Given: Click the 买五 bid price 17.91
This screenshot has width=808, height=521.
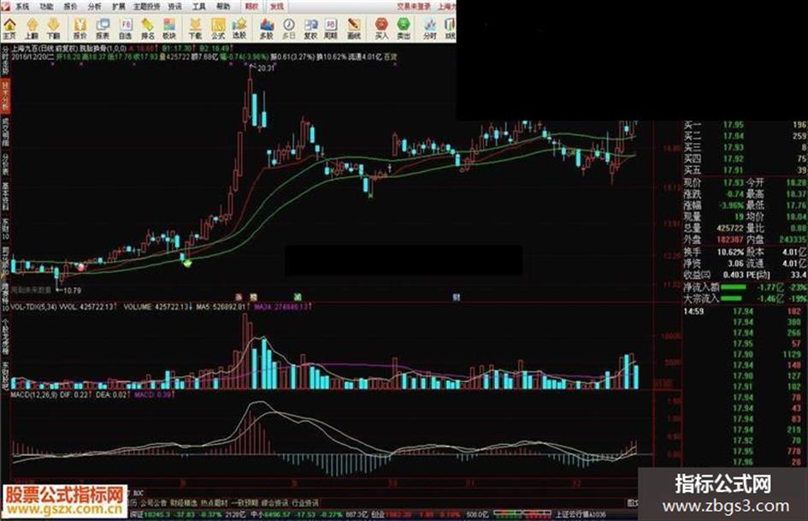Looking at the screenshot, I should click(x=734, y=169).
